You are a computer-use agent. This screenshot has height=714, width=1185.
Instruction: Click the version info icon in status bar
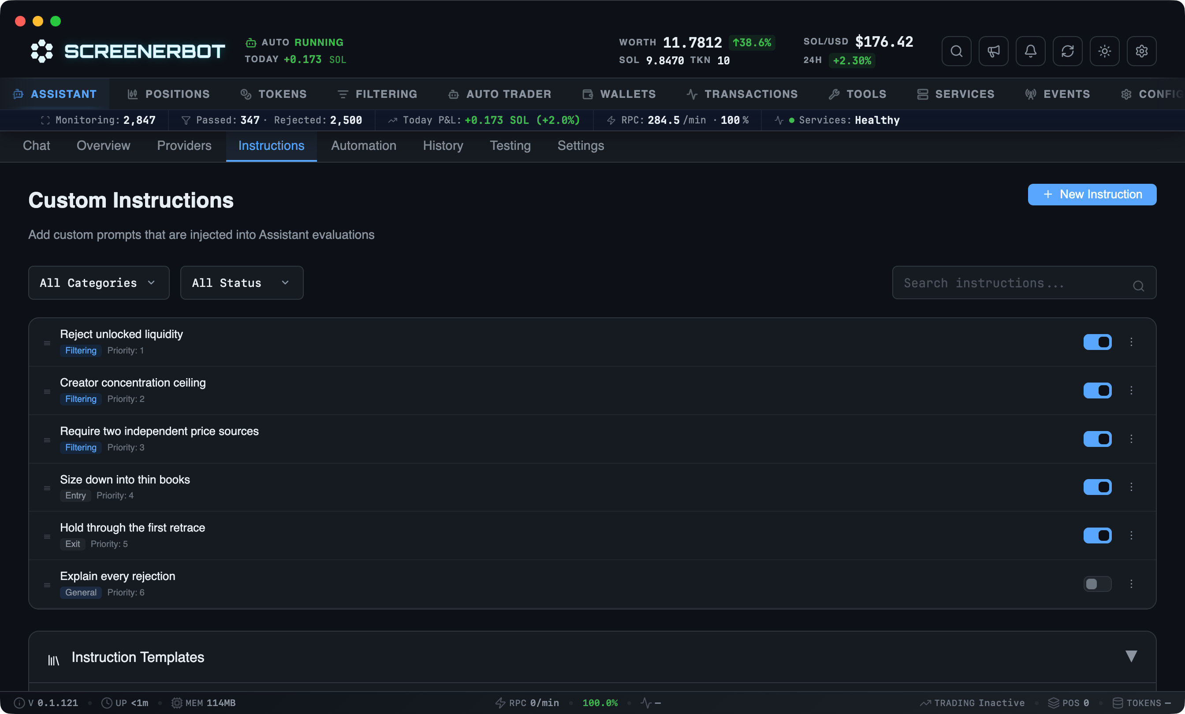pos(19,703)
